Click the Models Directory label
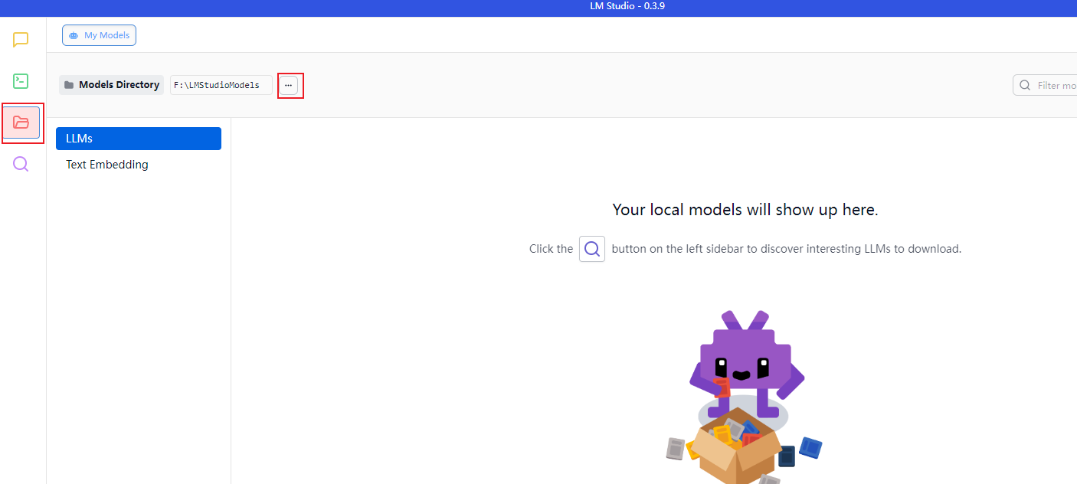 click(119, 85)
